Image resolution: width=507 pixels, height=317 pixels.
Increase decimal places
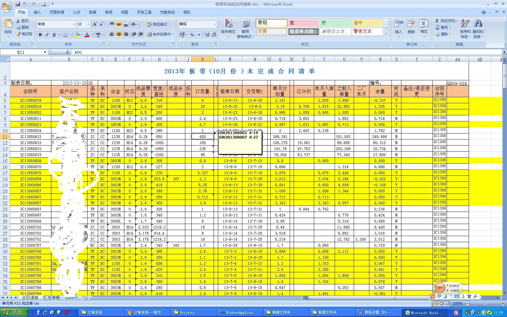click(207, 35)
